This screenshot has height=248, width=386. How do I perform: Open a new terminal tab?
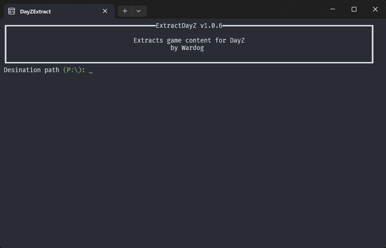(125, 11)
